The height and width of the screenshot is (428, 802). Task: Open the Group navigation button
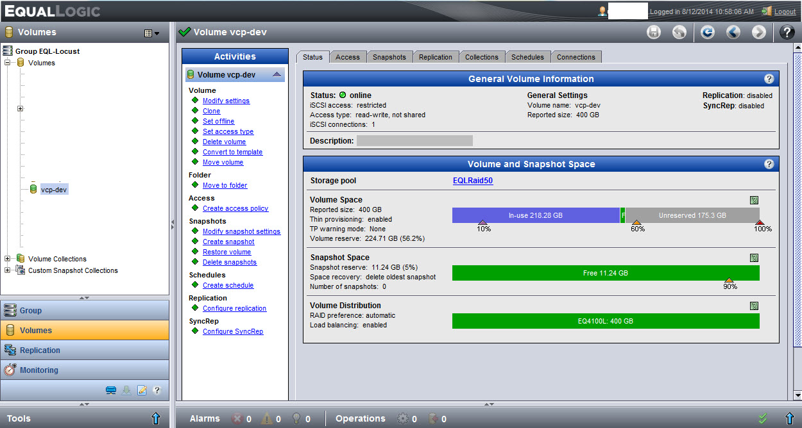tap(85, 311)
